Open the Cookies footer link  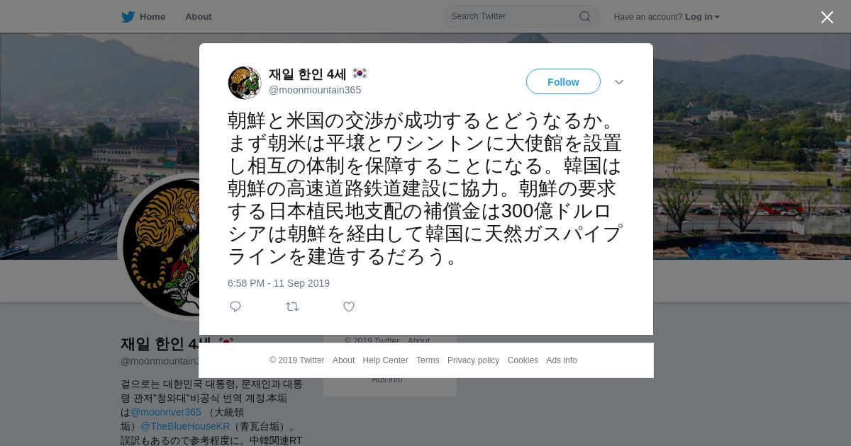click(x=523, y=360)
